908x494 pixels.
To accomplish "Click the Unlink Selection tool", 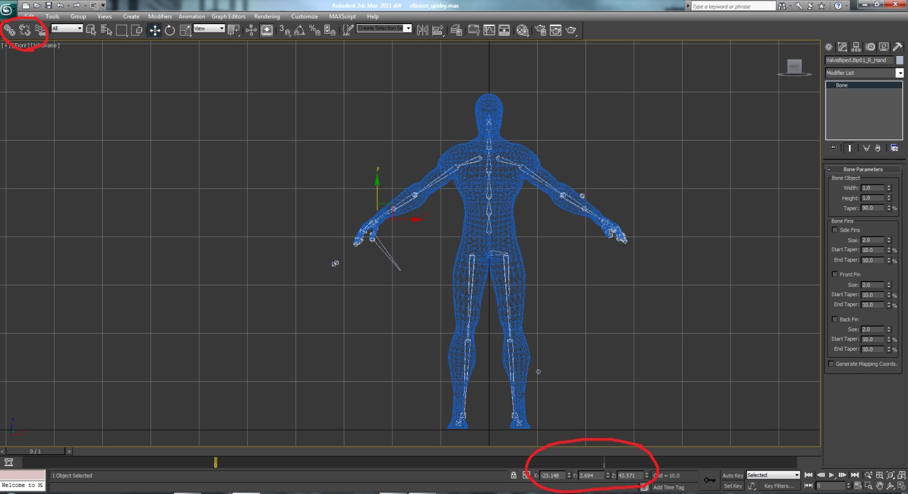I will coord(25,29).
